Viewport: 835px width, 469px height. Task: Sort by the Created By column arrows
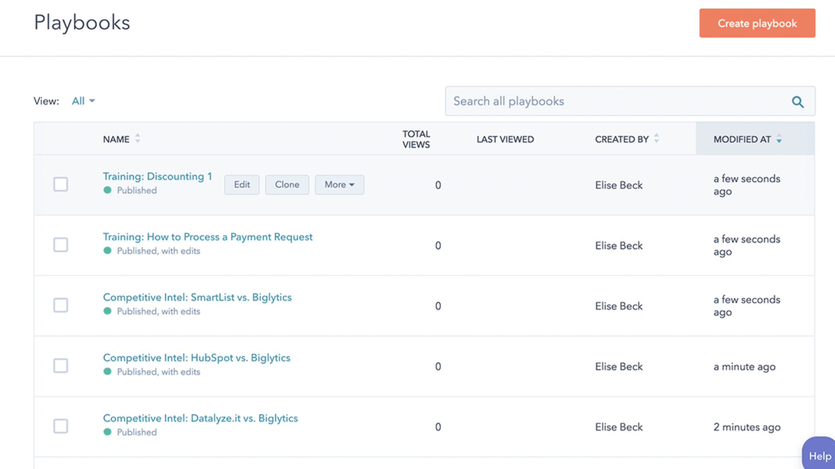[x=656, y=139]
